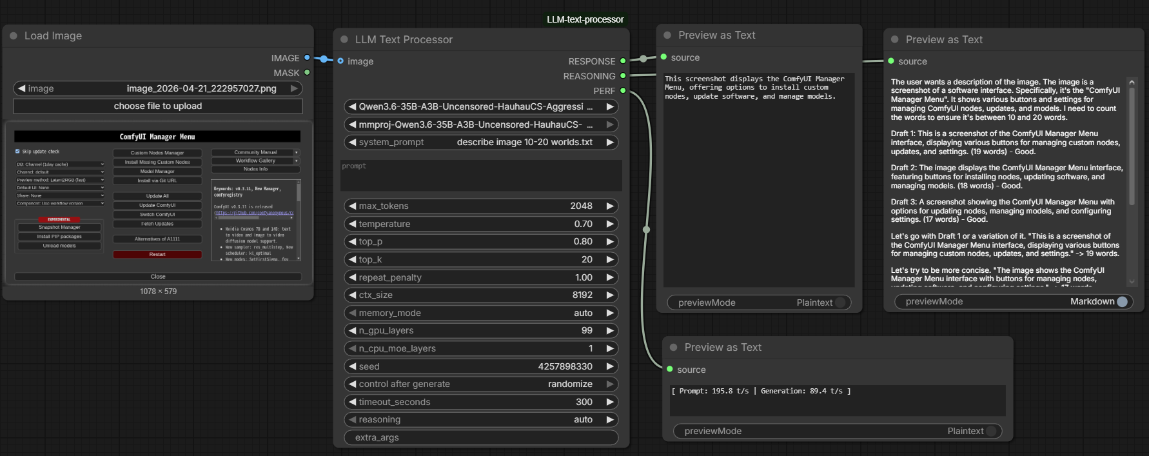This screenshot has height=456, width=1149.
Task: Click the scrollbar thumb in the Markdown preview
Action: pos(1132,148)
